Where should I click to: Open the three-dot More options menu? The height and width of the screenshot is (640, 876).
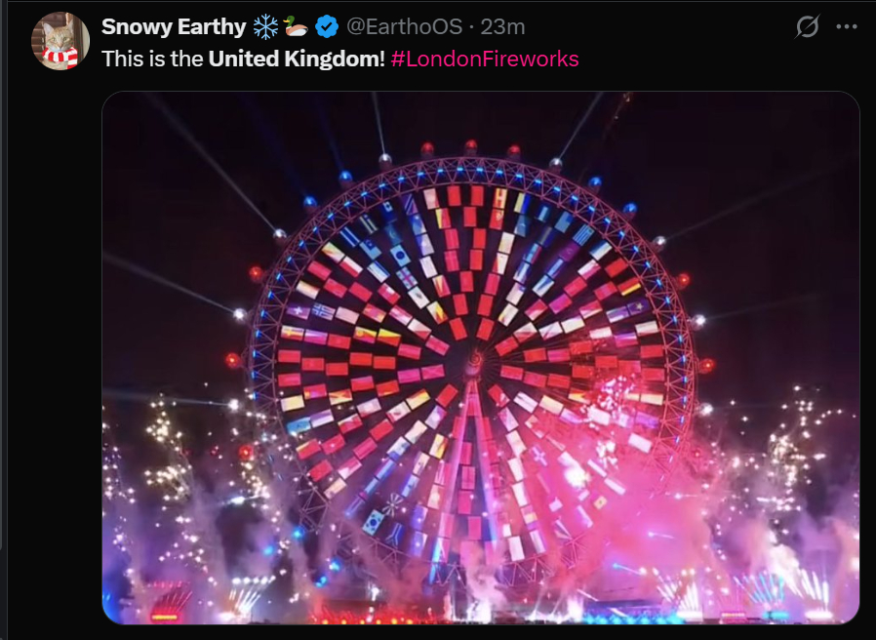pyautogui.click(x=846, y=26)
